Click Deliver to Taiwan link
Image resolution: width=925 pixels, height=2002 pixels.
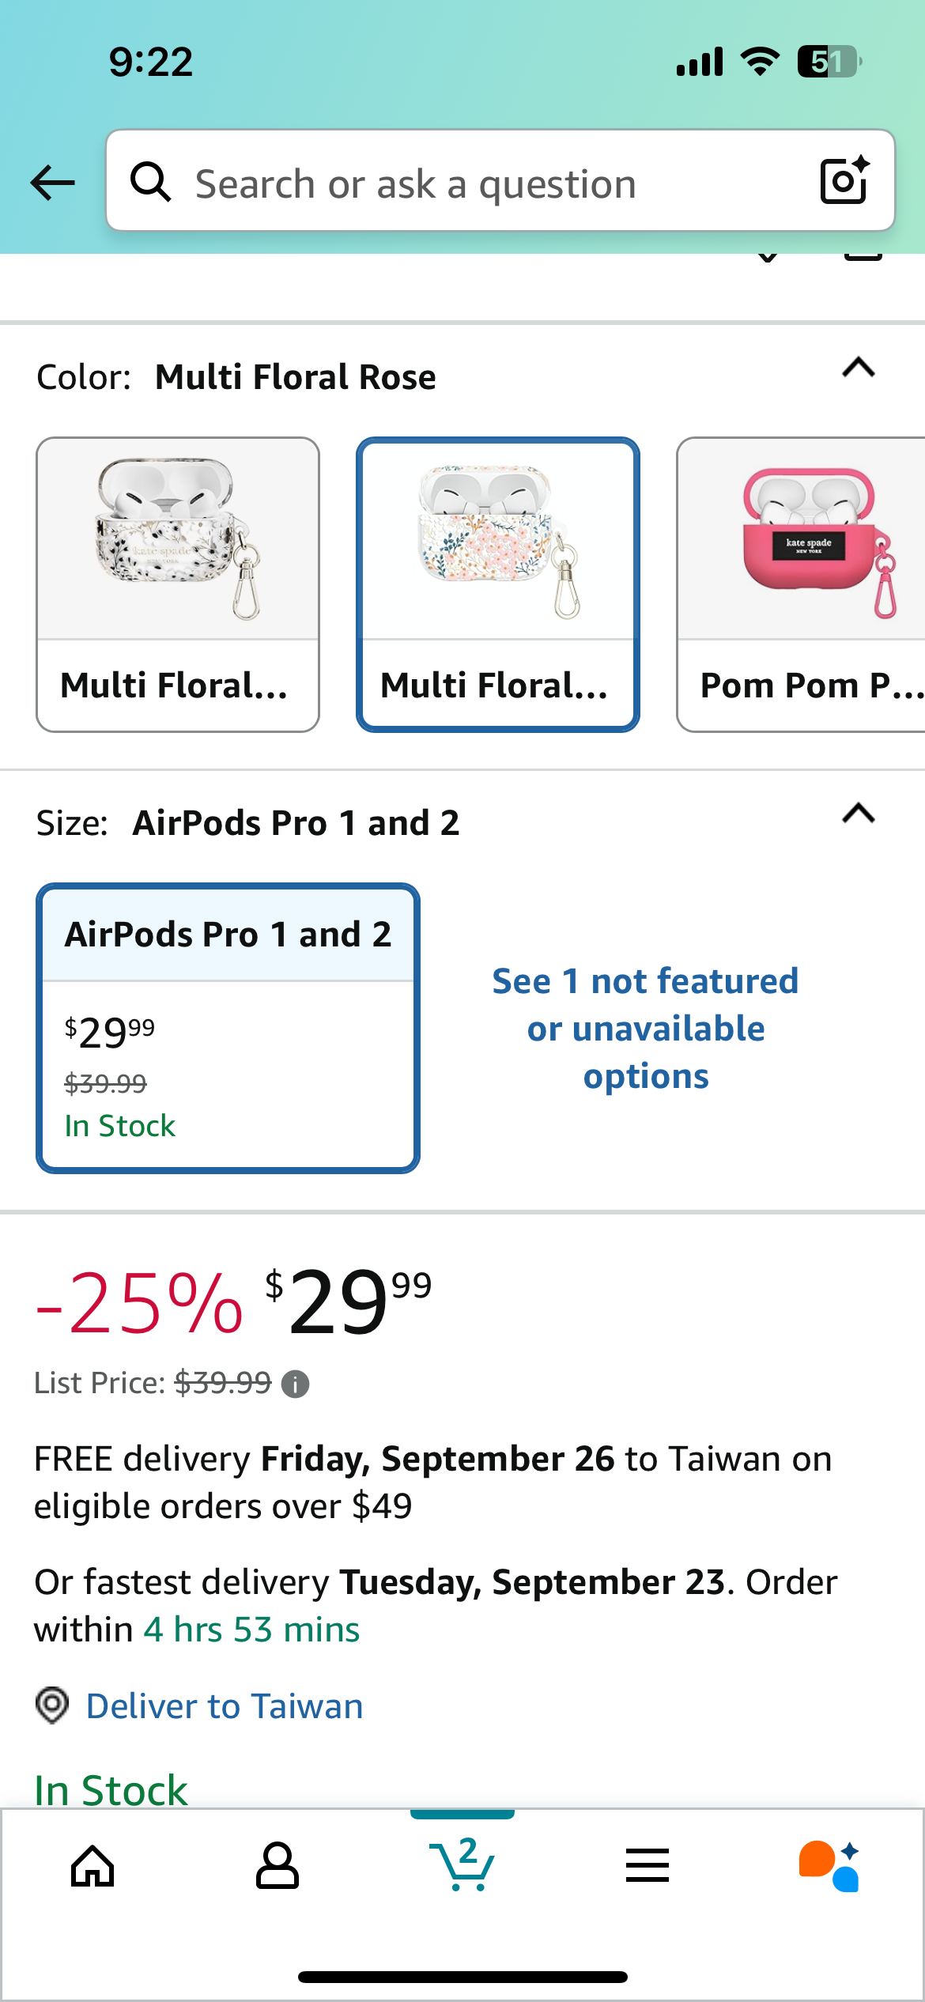point(225,1706)
